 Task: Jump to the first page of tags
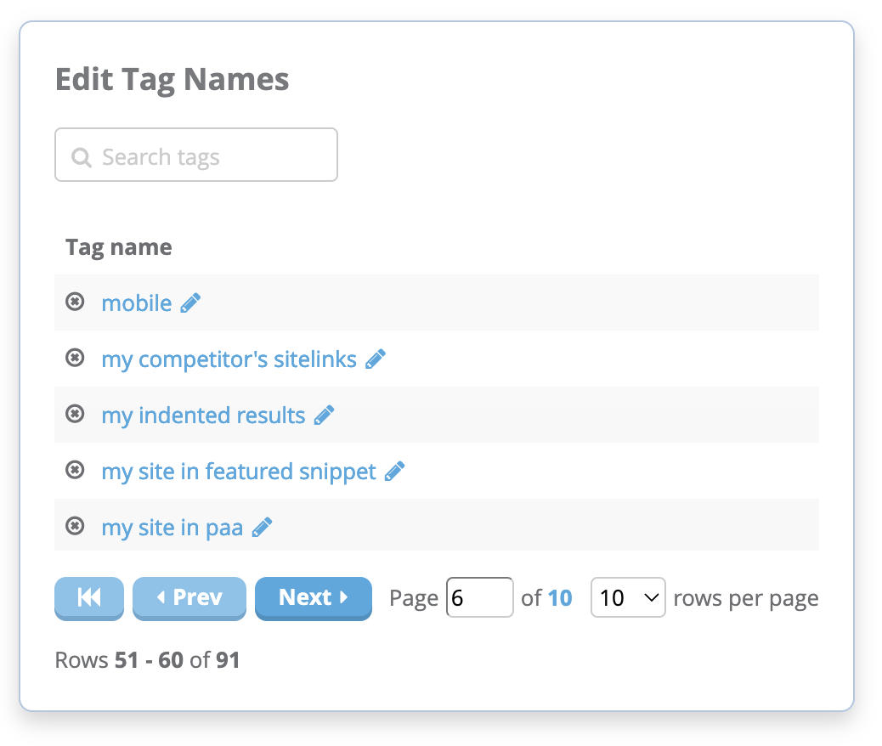89,598
